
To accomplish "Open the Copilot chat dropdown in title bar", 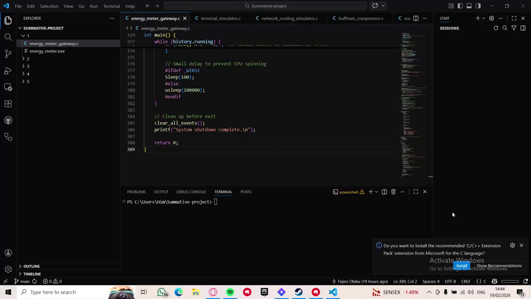I will coord(383,6).
